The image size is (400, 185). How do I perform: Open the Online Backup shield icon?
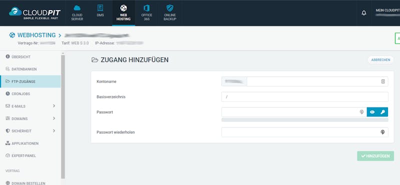click(170, 8)
